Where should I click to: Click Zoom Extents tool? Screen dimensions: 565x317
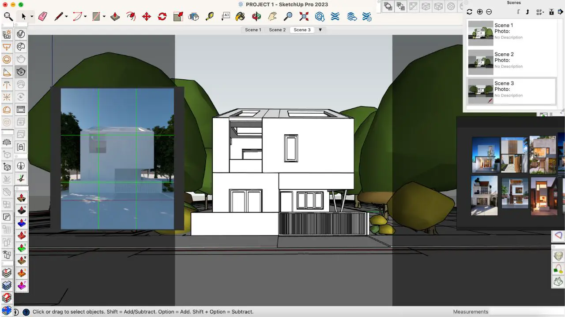(304, 17)
